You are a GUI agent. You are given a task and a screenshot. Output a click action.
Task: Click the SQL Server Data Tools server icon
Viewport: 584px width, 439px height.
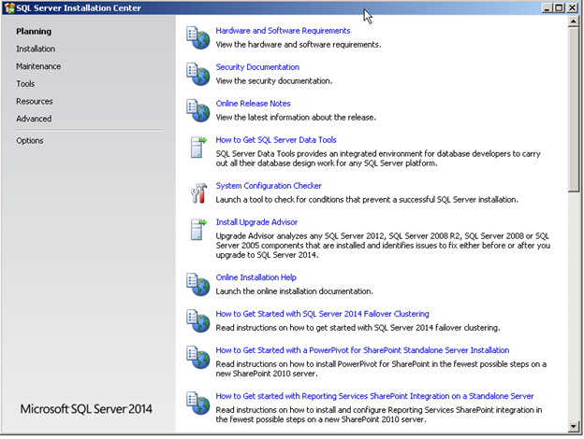(x=197, y=147)
